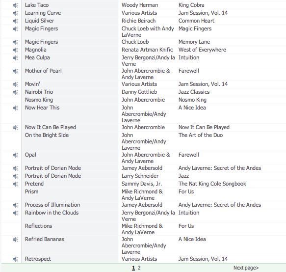This screenshot has width=286, height=272.
Task: Play the Mother of Pearl audio sample
Action: [16, 71]
